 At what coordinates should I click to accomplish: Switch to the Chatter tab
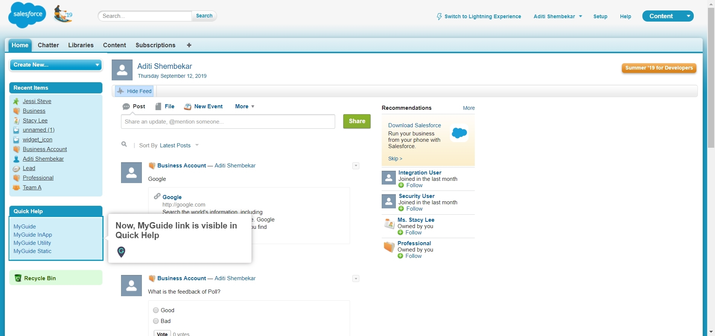point(48,45)
